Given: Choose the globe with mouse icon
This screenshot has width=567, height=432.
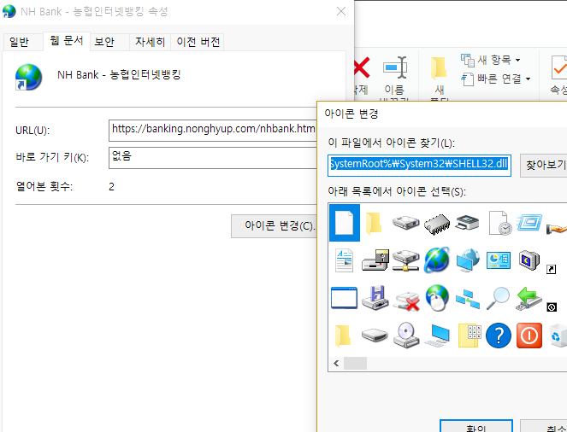Looking at the screenshot, I should [437, 298].
